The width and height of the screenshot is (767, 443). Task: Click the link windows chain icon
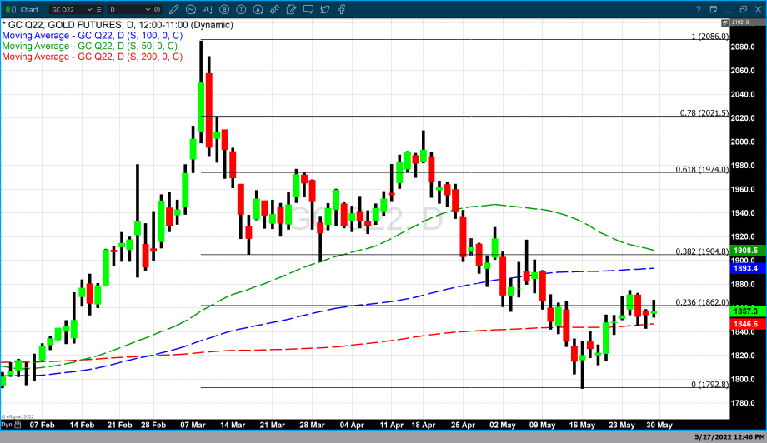[x=274, y=9]
